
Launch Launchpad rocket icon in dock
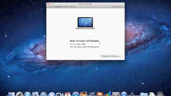[x=20, y=94]
